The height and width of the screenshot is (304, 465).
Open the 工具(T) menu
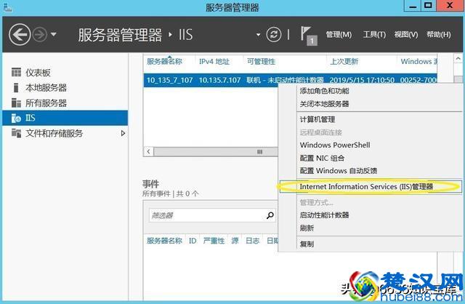(x=374, y=34)
